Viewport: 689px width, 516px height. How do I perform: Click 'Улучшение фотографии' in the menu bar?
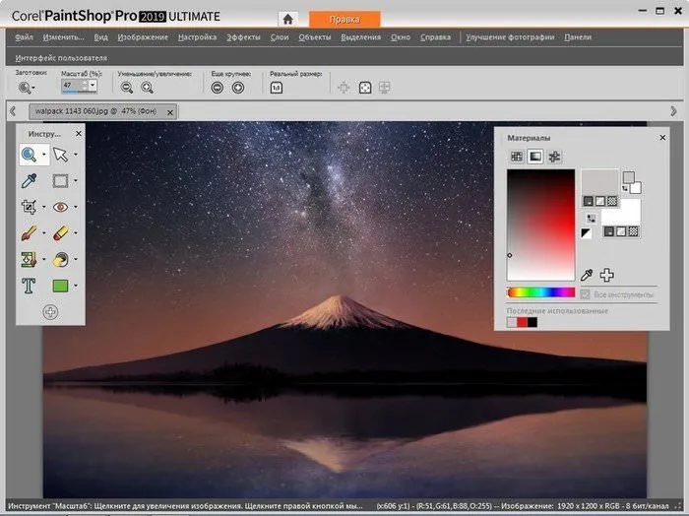(x=508, y=37)
